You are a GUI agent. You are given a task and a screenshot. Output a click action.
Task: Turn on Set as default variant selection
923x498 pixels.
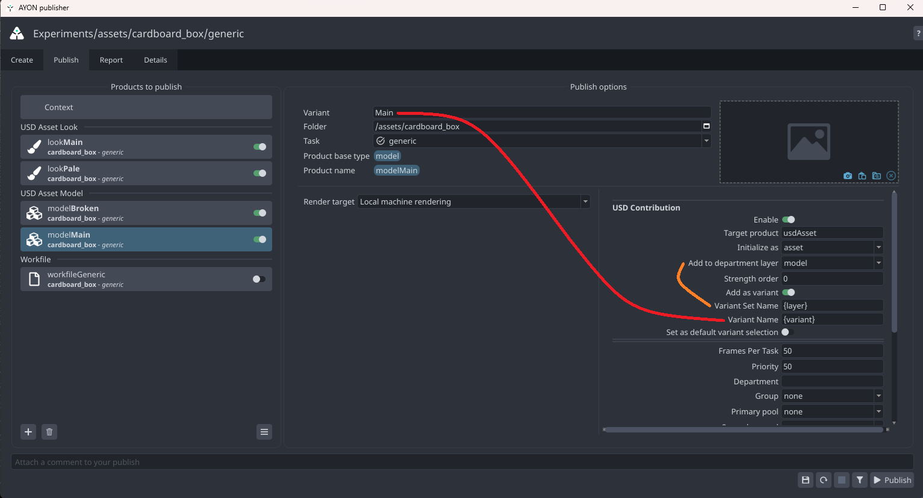(788, 332)
